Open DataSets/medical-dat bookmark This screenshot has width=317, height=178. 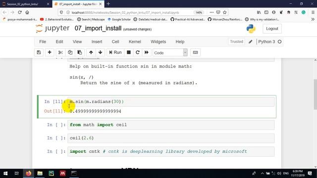(151, 19)
